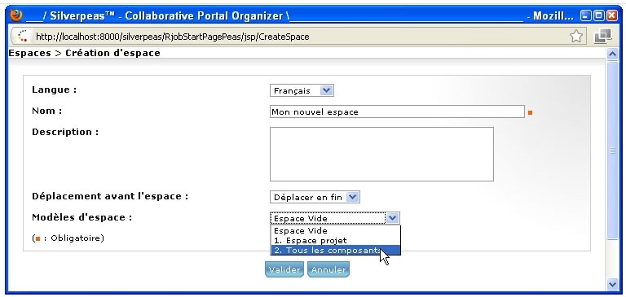Click the Valider button

click(x=284, y=269)
